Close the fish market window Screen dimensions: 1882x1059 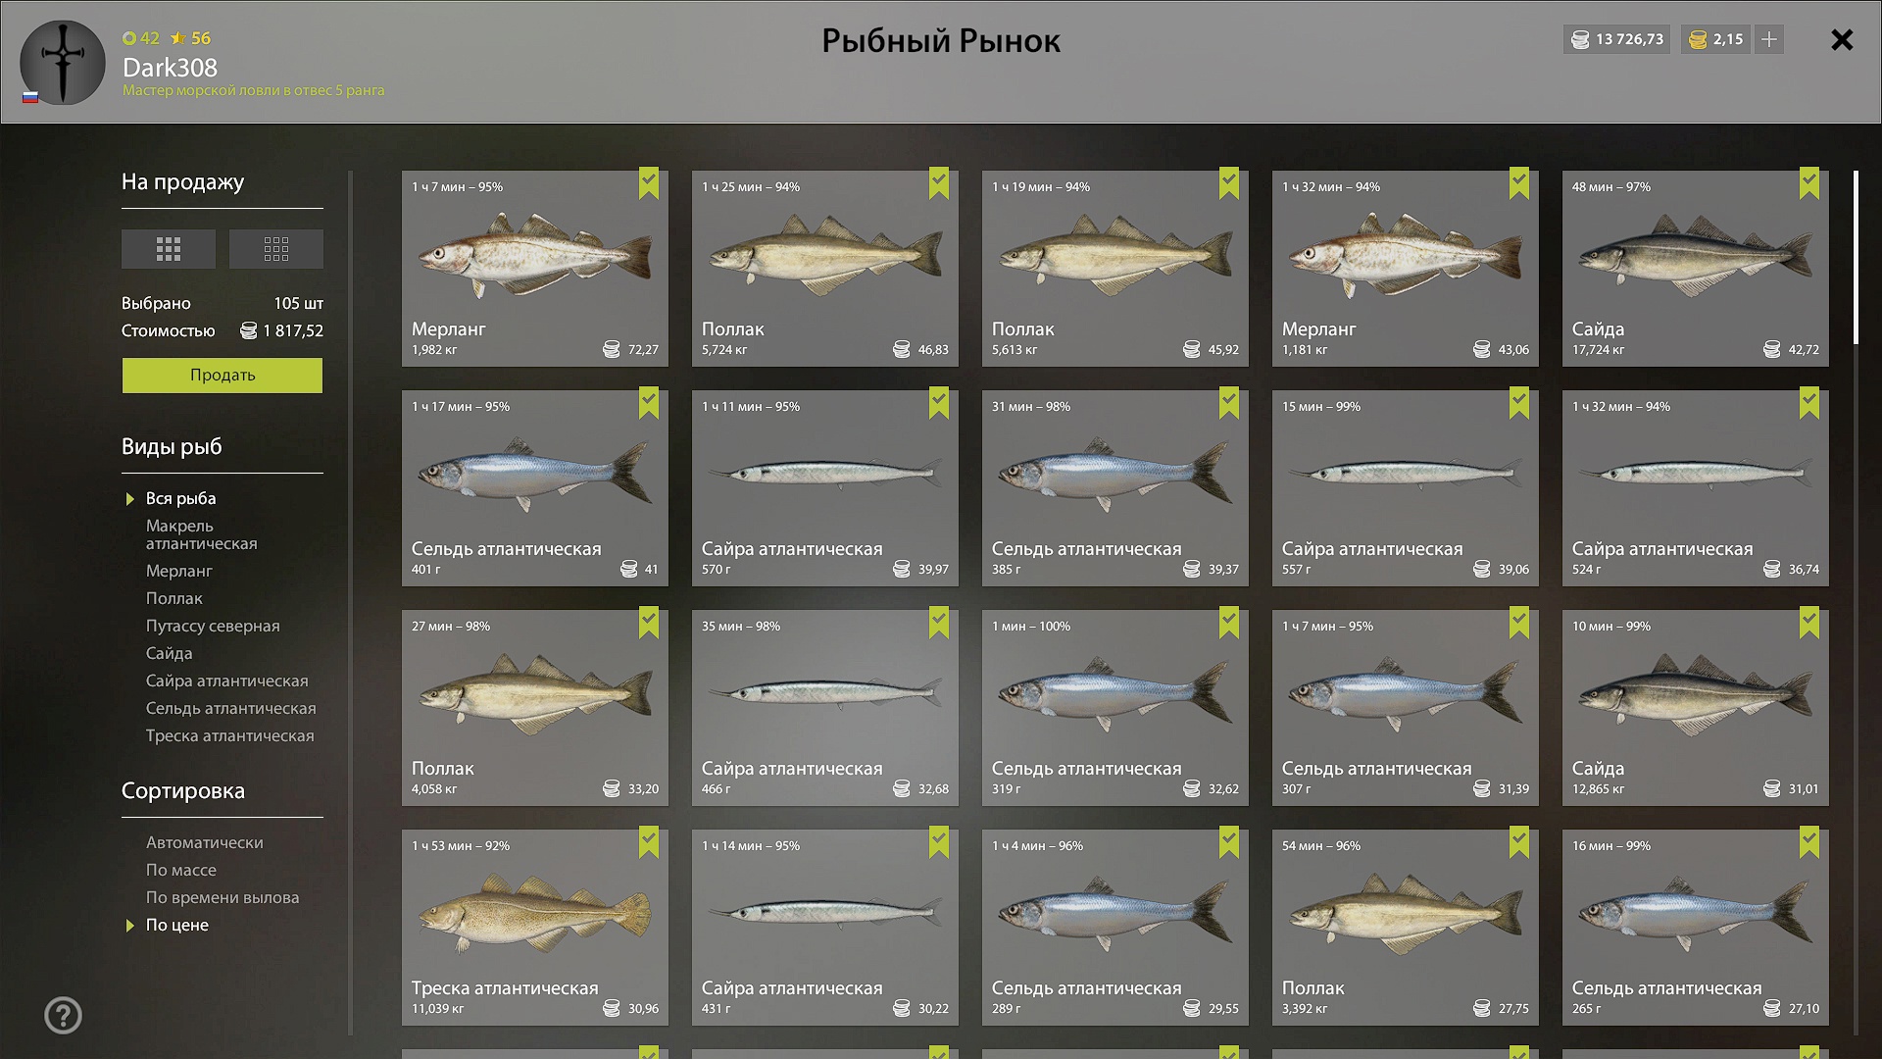[x=1842, y=39]
